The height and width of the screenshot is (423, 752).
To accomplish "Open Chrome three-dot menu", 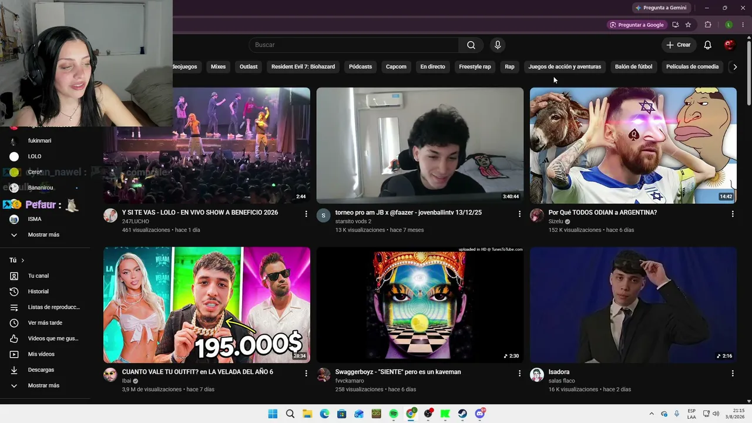I will click(743, 25).
